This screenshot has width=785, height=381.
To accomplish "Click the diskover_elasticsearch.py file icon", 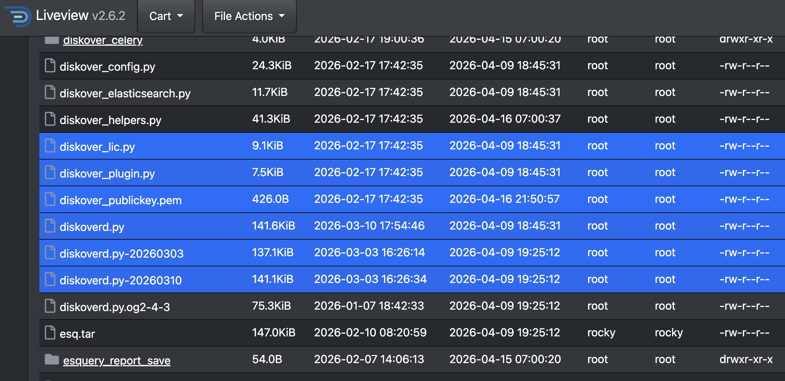I will [x=50, y=92].
